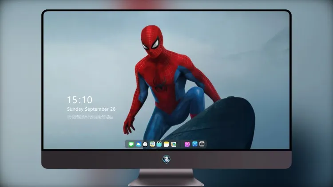Viewport: 333px width, 187px height.
Task: Open the blue App Store icon
Action: click(x=195, y=144)
